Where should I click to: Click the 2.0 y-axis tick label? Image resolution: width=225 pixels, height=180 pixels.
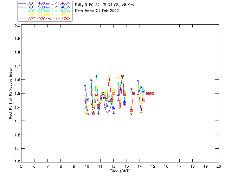click(17, 26)
